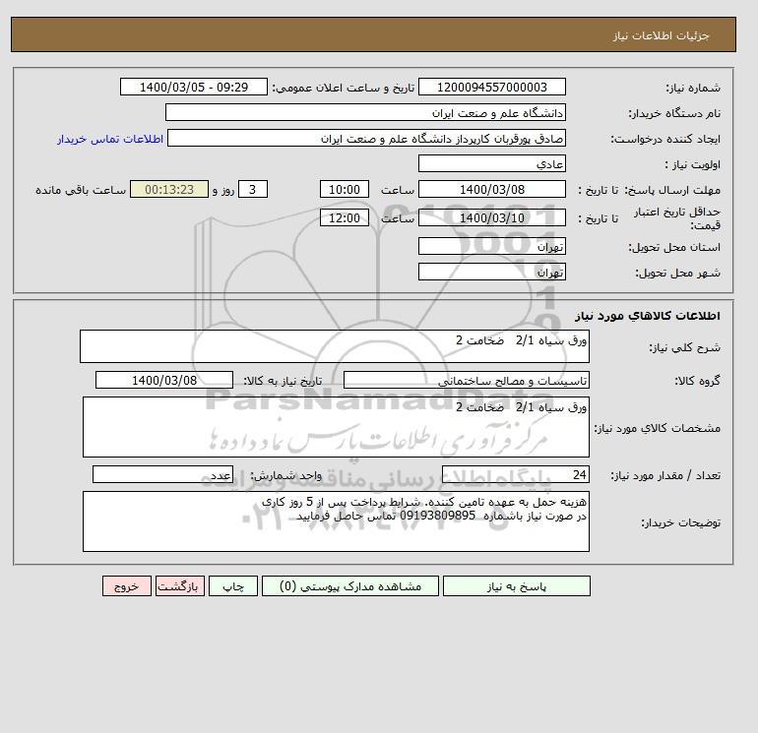Click the شهر محل تحویل label
This screenshot has height=733, width=758.
click(x=677, y=273)
